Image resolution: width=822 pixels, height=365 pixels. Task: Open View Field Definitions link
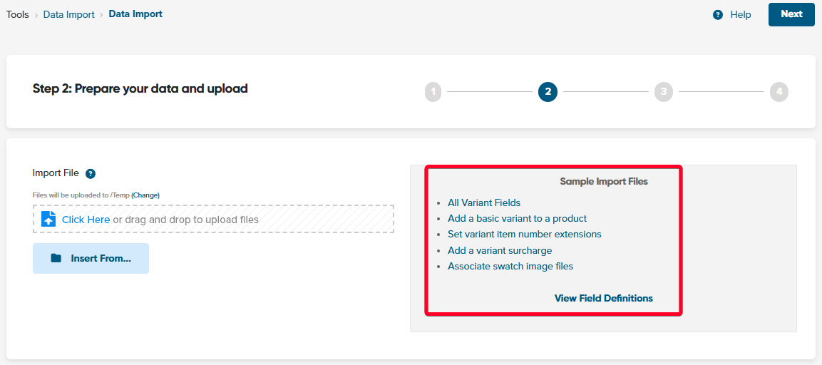click(x=603, y=299)
